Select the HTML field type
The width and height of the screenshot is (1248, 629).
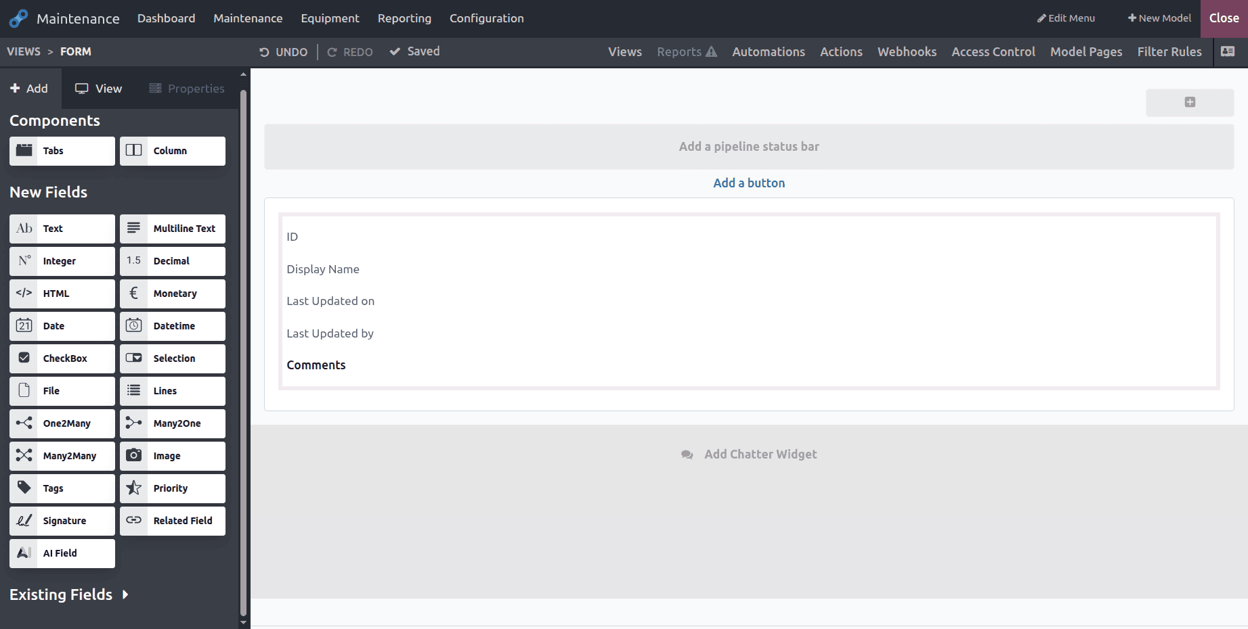62,294
